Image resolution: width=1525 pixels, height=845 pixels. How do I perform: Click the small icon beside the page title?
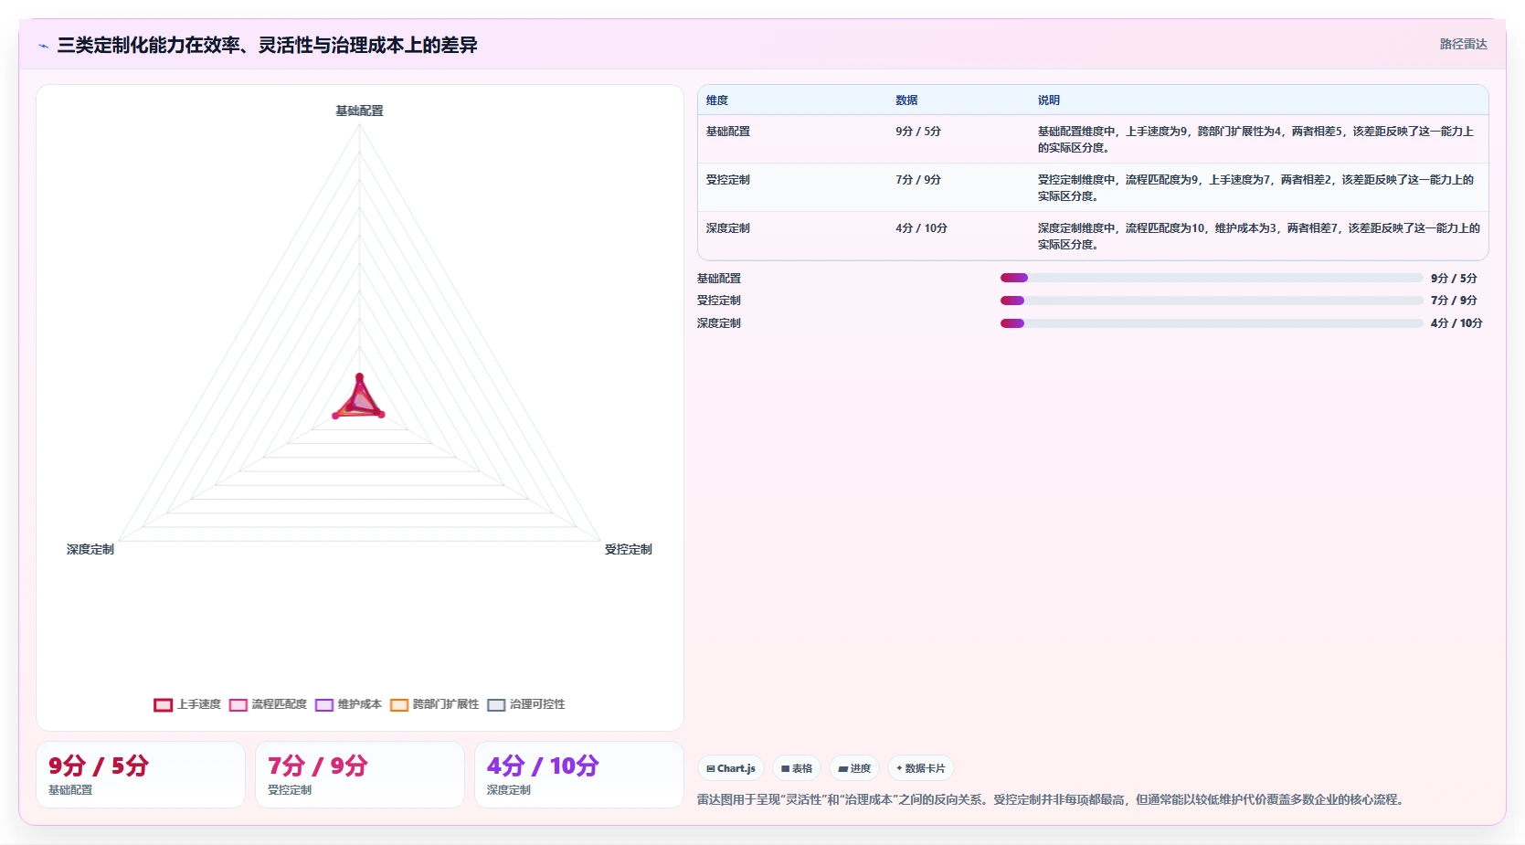(43, 46)
